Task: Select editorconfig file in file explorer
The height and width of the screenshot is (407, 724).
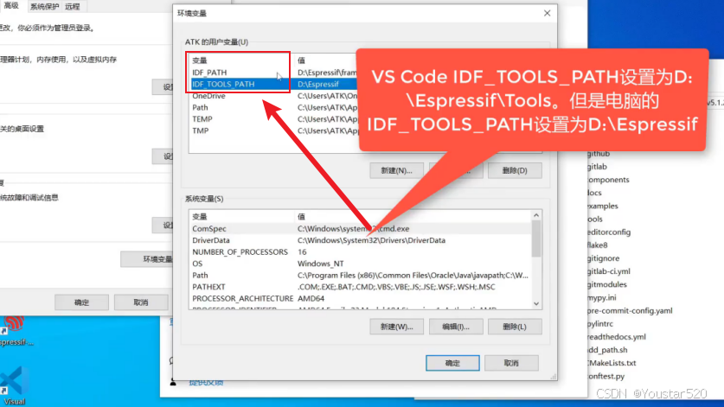Action: click(609, 232)
